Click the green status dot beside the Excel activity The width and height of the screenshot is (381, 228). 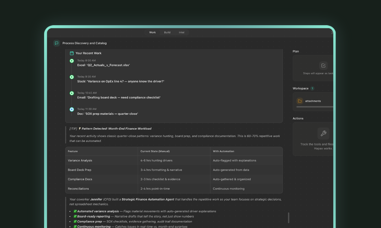tap(71, 61)
